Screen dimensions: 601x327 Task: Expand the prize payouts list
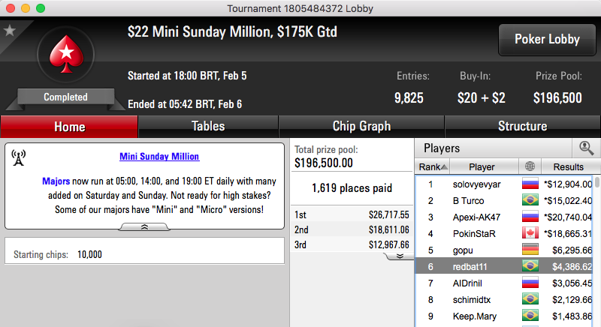tap(400, 256)
